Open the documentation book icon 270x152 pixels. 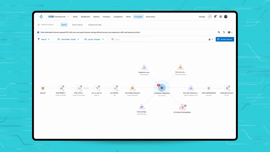[220, 17]
